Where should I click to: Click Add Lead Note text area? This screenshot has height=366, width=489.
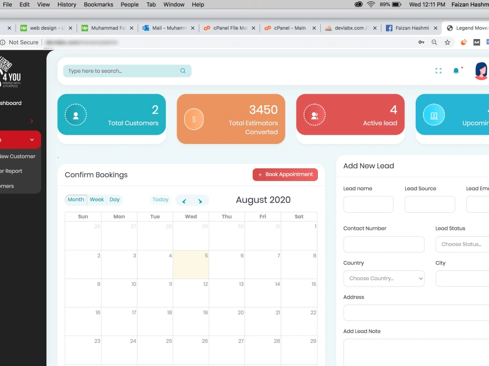coord(416,352)
